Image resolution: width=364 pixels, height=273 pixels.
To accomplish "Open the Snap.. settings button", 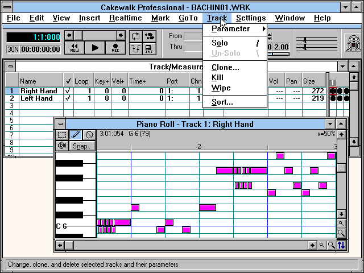I will [x=82, y=146].
